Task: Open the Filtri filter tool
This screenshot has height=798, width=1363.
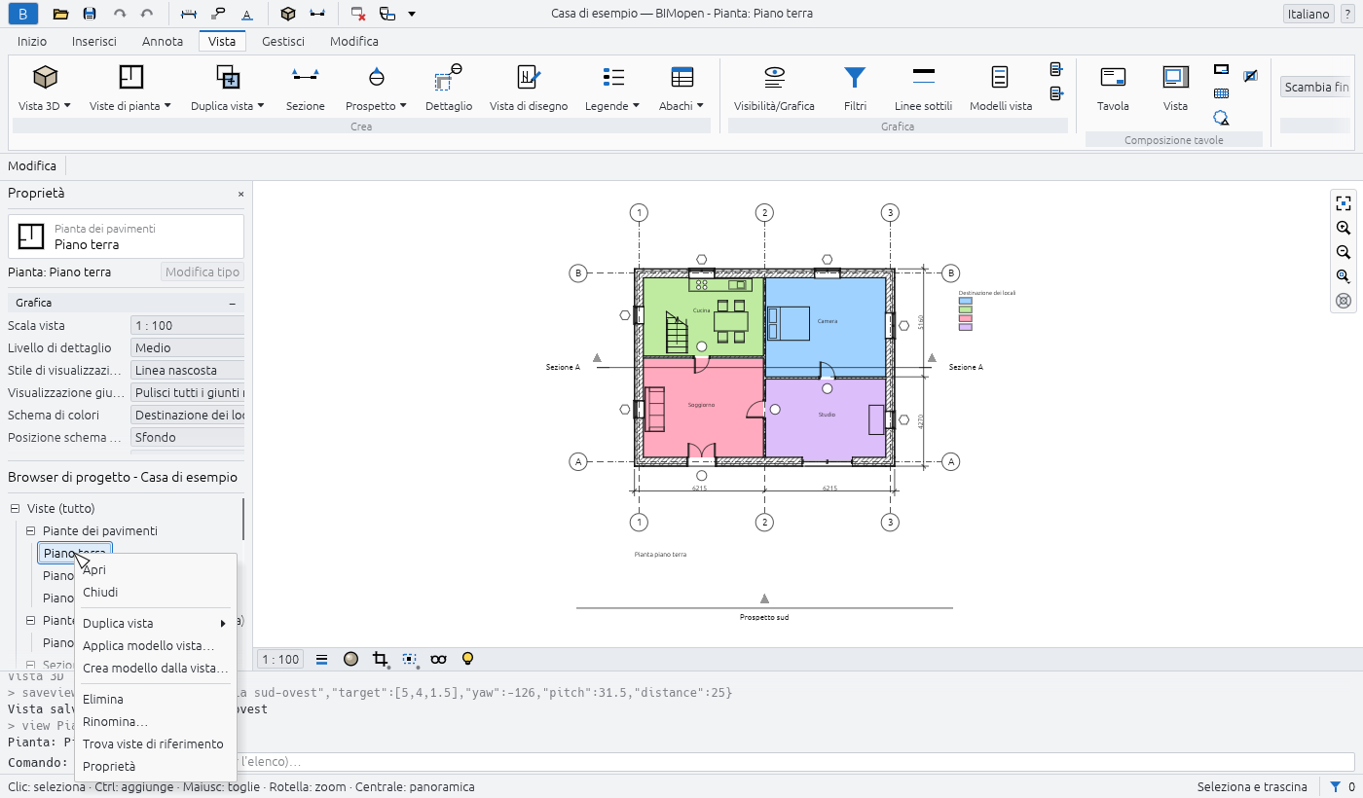Action: [855, 89]
